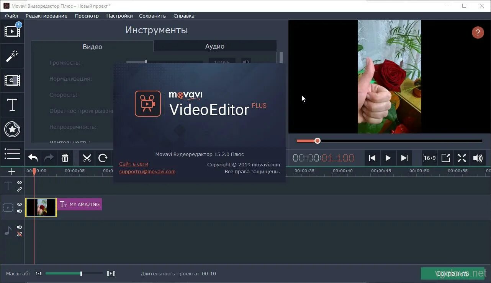Image resolution: width=491 pixels, height=283 pixels.
Task: Click zoom-in icon right of scale slider
Action: click(x=111, y=273)
